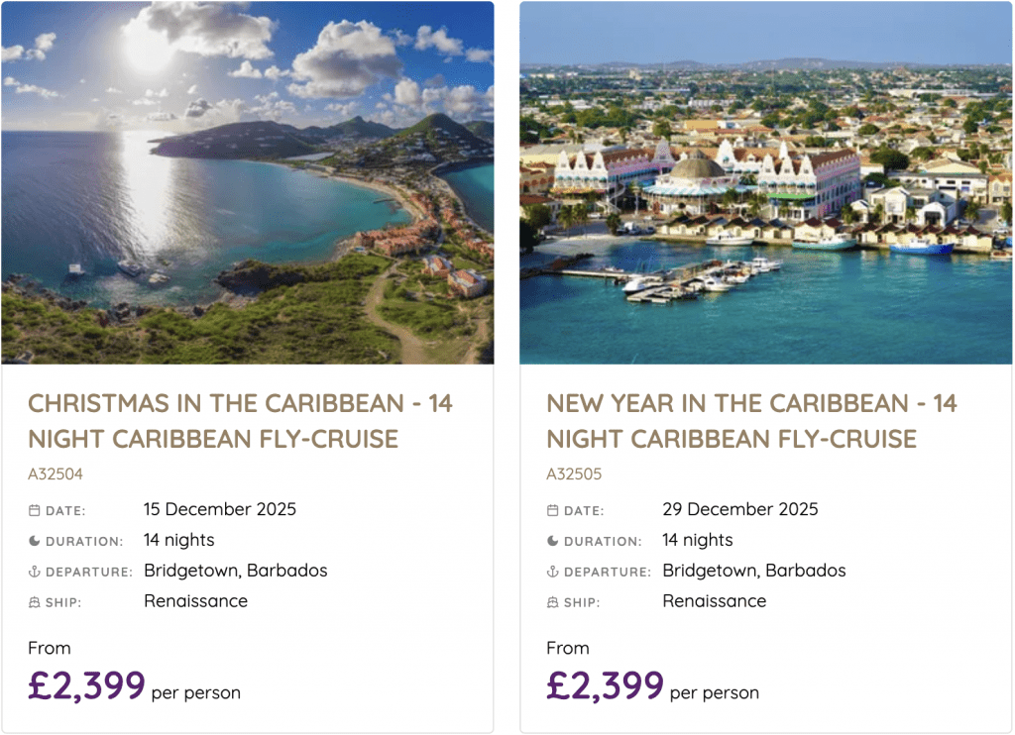Click the Christmas cruise coastal bay photo

(x=247, y=182)
